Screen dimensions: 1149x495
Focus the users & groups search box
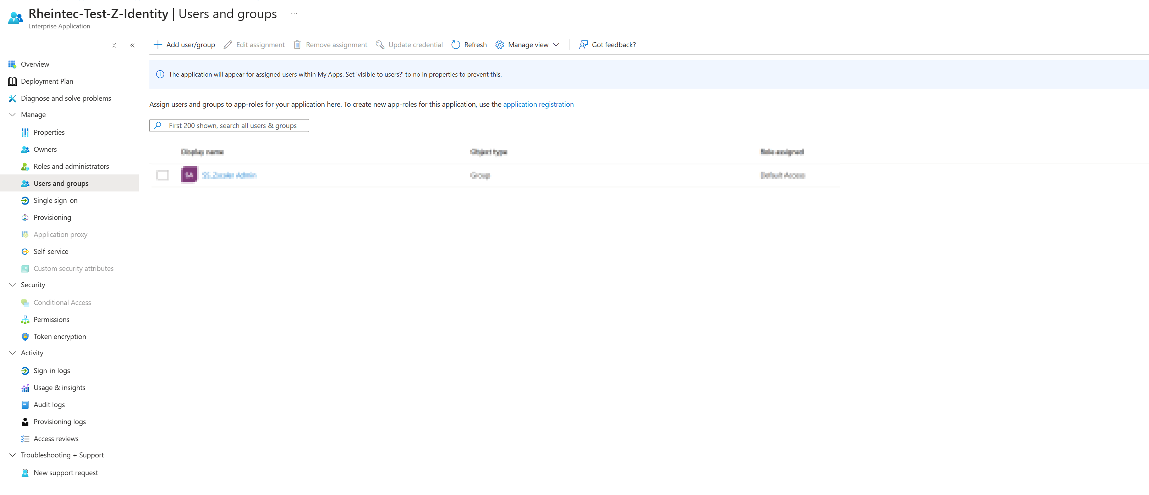click(x=232, y=126)
